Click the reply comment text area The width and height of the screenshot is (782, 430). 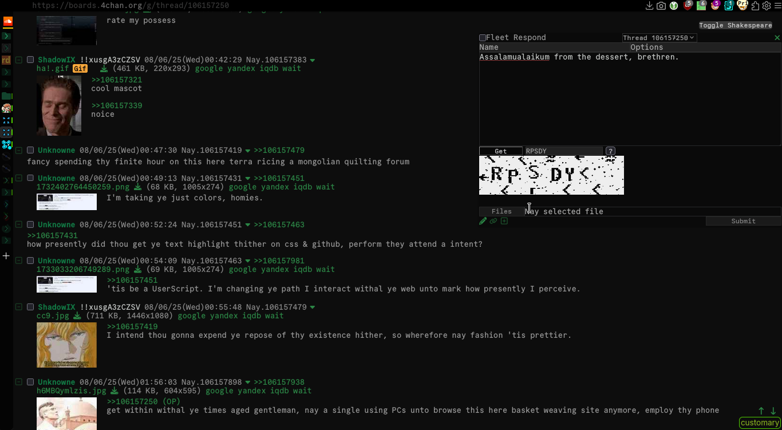pyautogui.click(x=630, y=98)
